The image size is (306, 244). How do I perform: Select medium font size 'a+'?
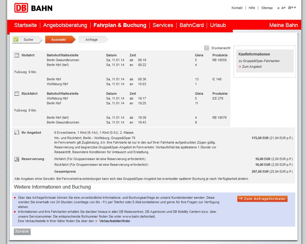[x=283, y=8]
